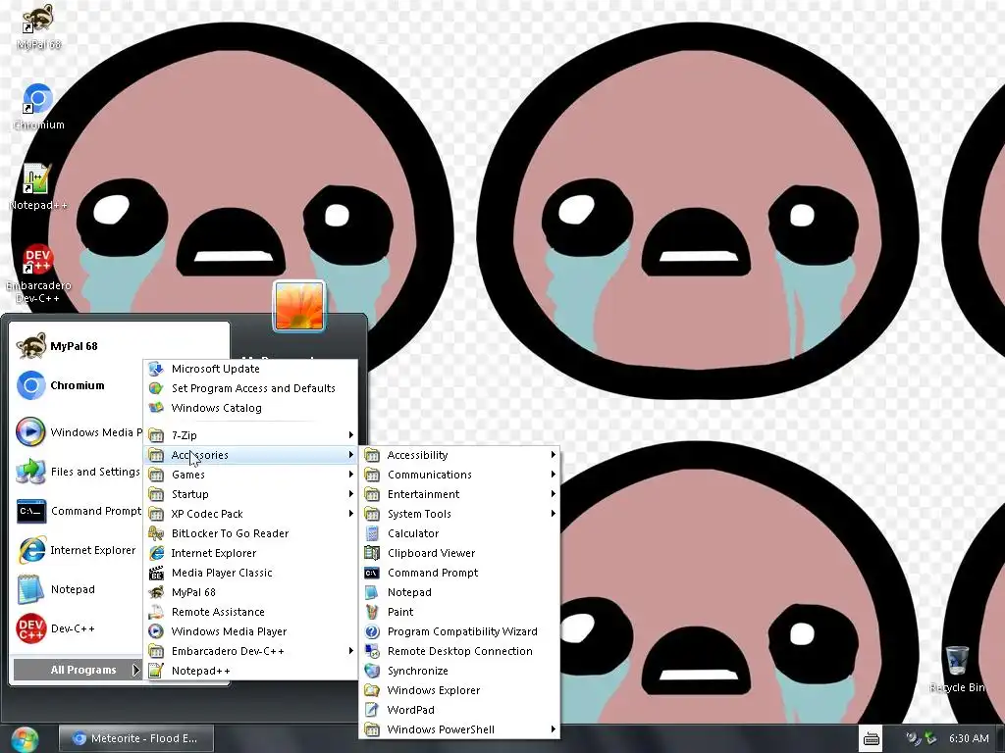Click the All Programs button

pos(77,670)
